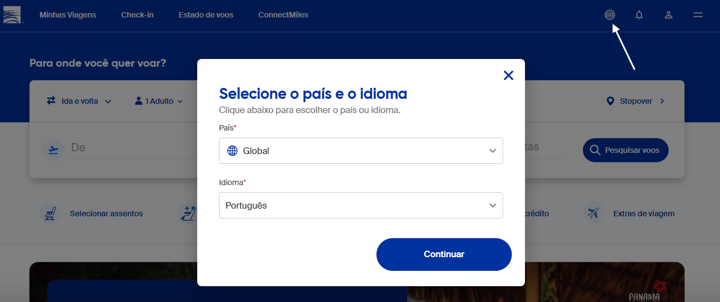Go to the Check-in menu item

click(x=137, y=15)
